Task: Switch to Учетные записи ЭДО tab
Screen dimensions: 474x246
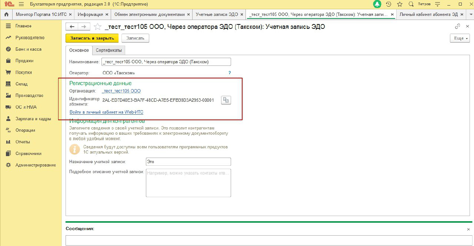Action: pyautogui.click(x=217, y=14)
